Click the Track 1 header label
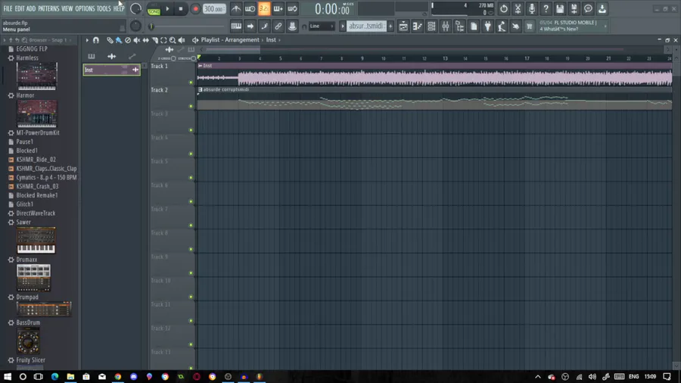This screenshot has height=383, width=681. (x=160, y=67)
